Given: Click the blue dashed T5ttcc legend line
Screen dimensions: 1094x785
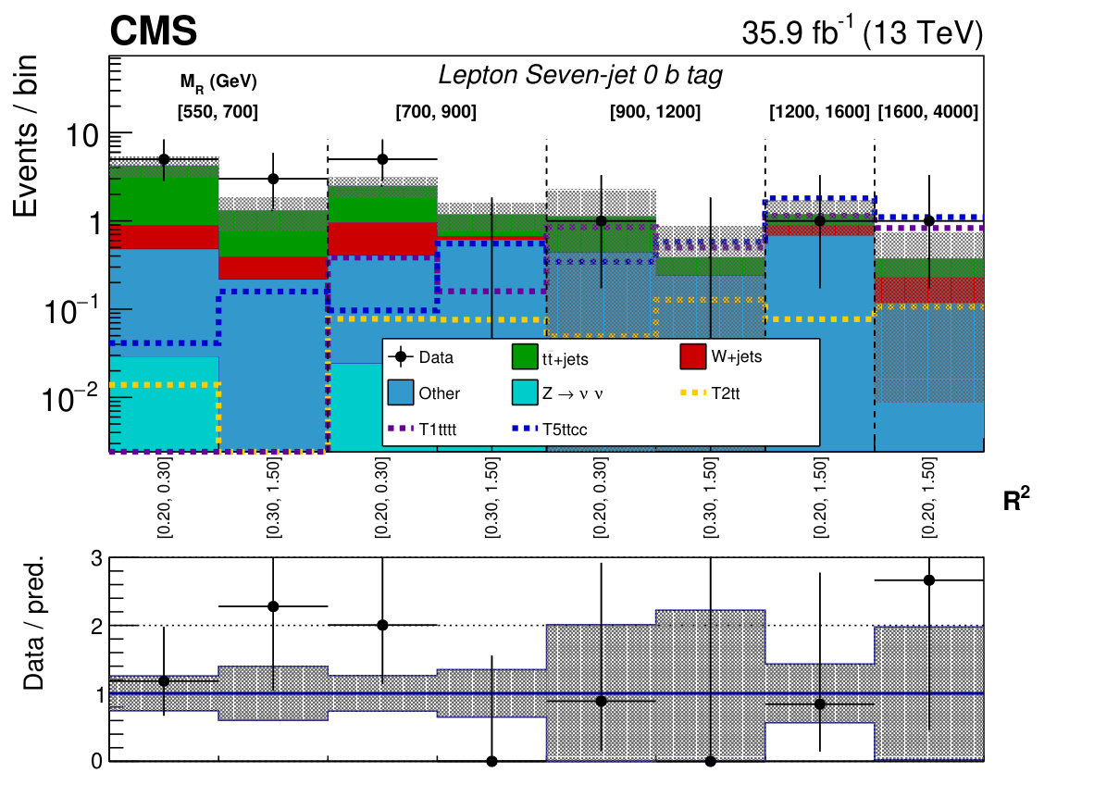Looking at the screenshot, I should [x=525, y=429].
